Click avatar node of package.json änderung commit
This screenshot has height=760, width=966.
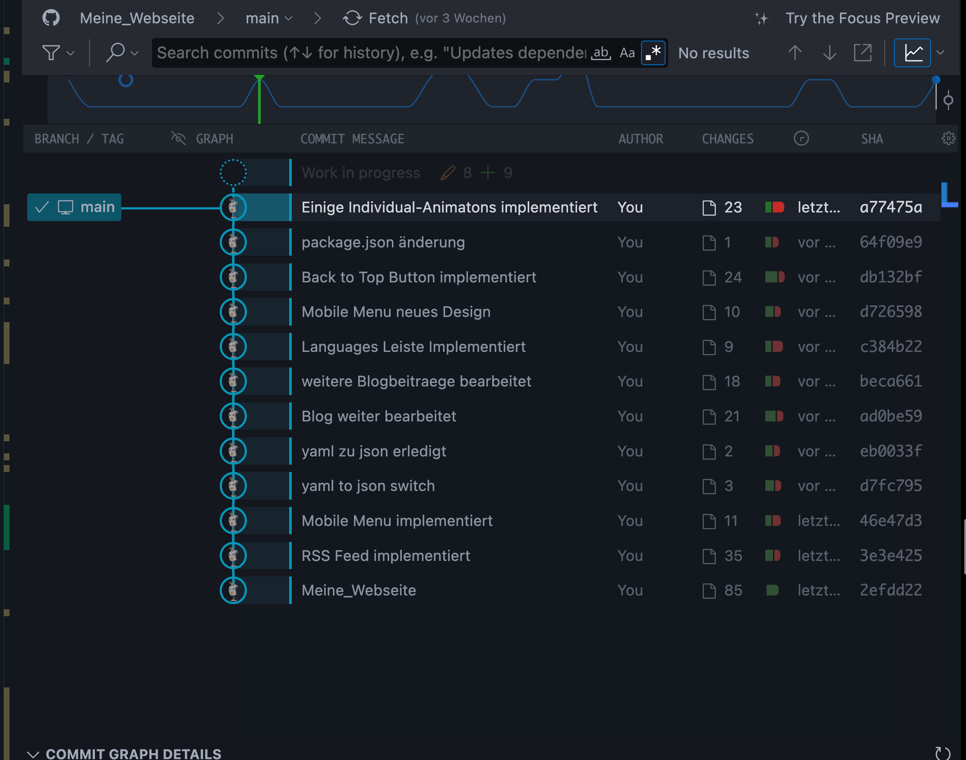[x=233, y=242]
